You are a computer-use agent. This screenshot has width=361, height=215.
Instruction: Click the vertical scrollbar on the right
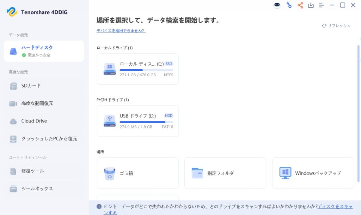(x=358, y=113)
